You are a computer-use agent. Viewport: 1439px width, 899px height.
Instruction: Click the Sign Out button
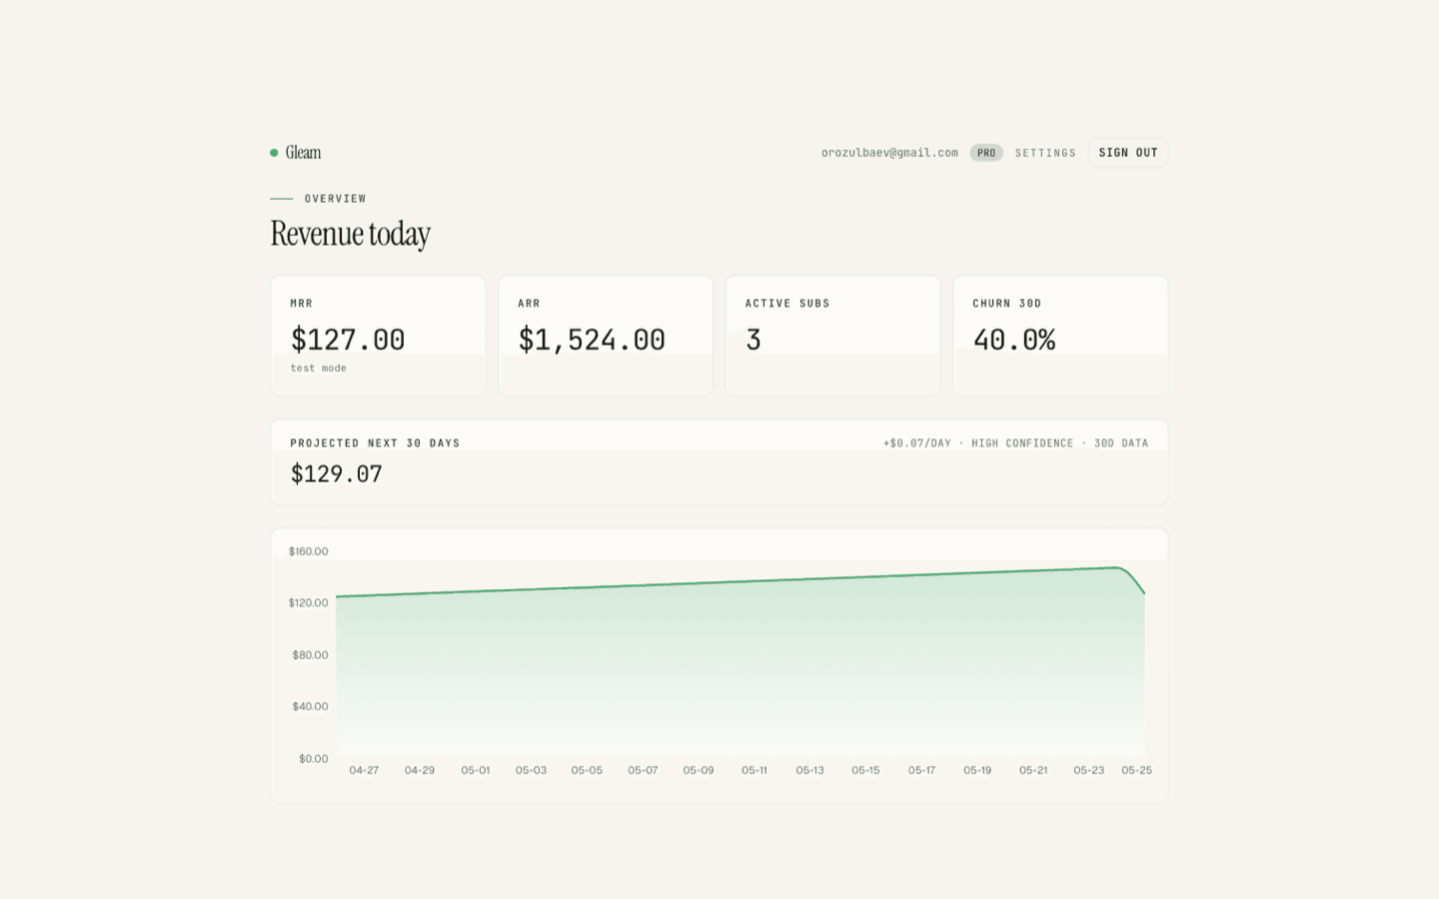(x=1128, y=153)
